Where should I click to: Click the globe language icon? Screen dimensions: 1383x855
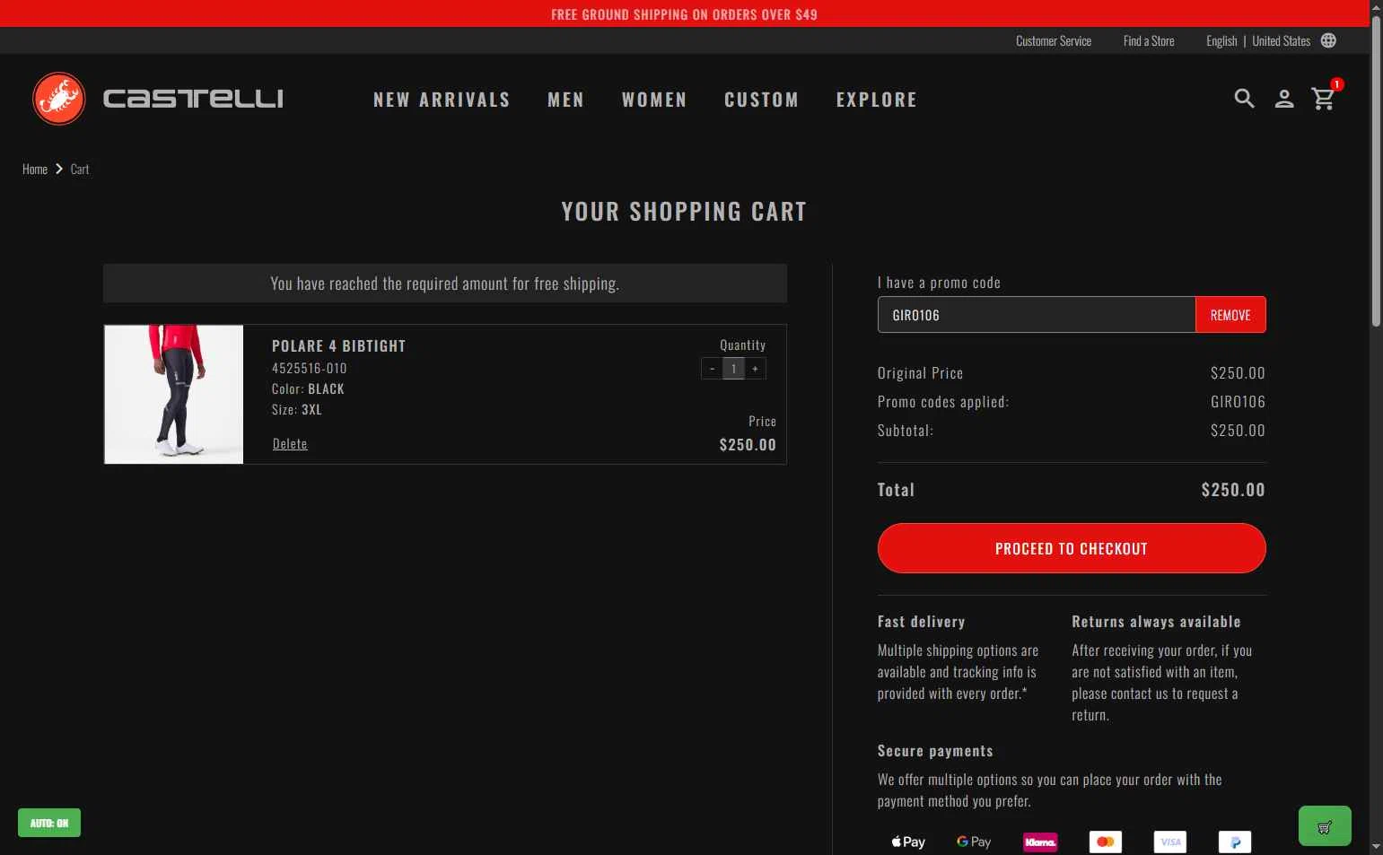pos(1328,40)
